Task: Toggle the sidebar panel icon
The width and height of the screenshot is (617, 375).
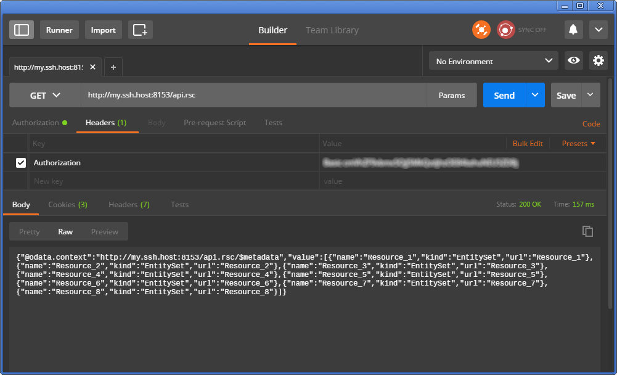Action: (22, 30)
